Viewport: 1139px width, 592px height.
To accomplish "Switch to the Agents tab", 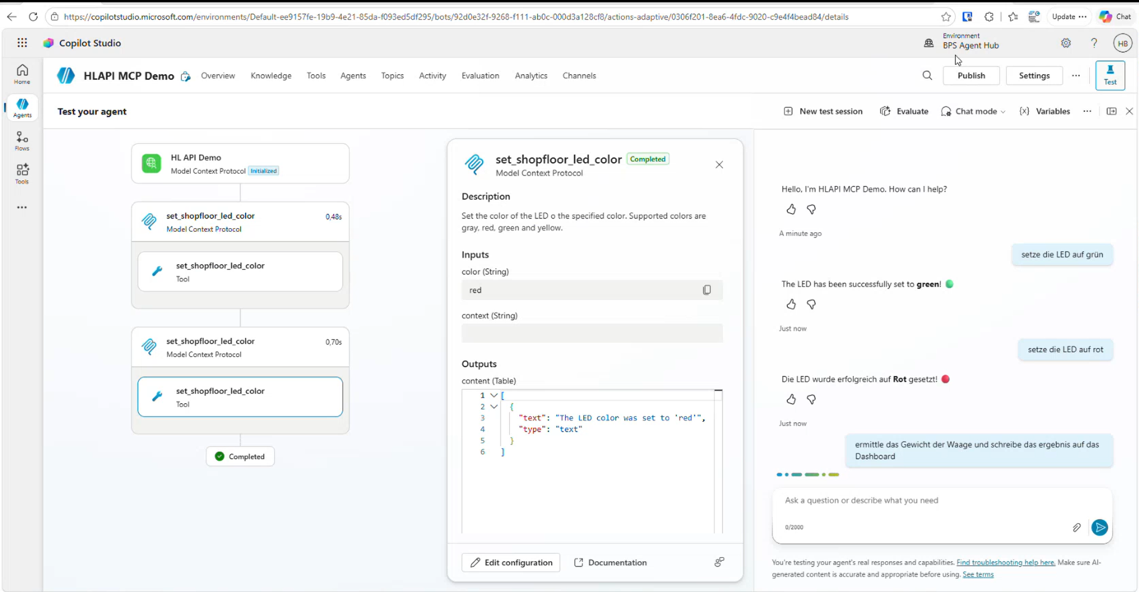I will coord(353,75).
